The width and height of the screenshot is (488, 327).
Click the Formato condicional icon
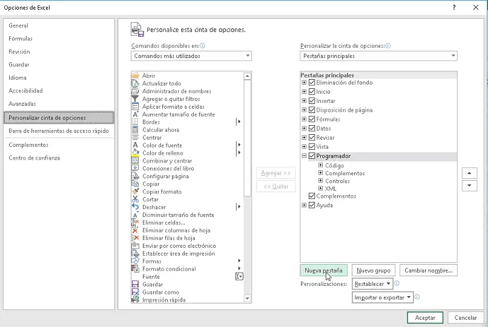135,269
